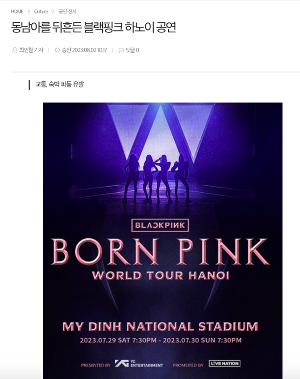The image size is (300, 379).
Task: Go to HOME breadcrumb link
Action: (17, 11)
